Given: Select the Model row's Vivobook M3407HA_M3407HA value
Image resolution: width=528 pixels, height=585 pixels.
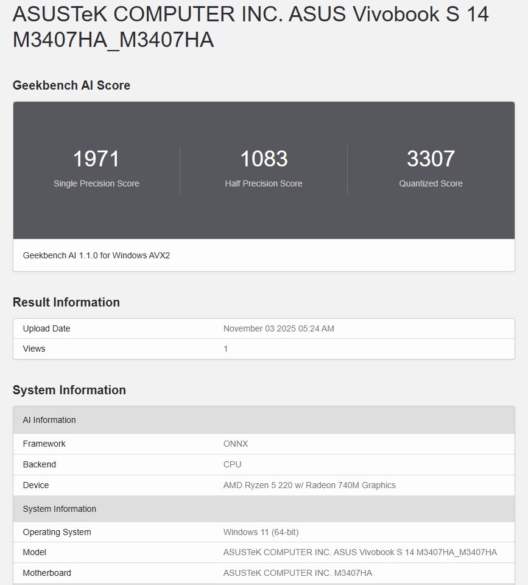Looking at the screenshot, I should click(360, 553).
